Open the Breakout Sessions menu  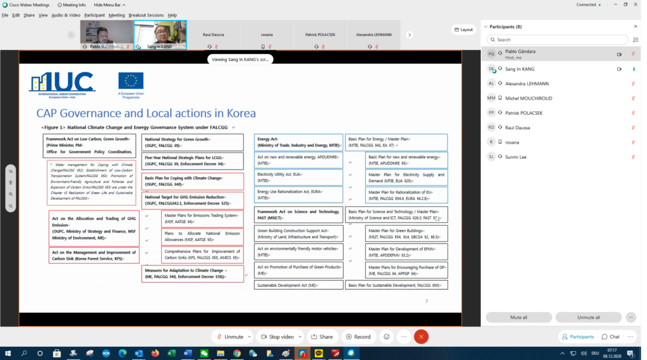[146, 15]
